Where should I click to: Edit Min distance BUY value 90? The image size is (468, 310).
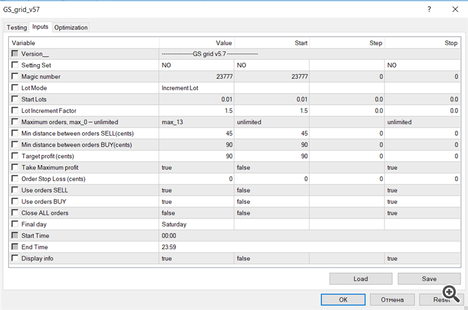point(197,144)
